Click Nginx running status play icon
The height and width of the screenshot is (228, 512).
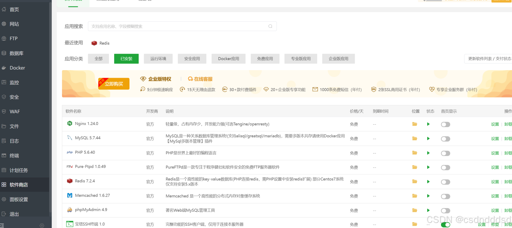tap(428, 124)
